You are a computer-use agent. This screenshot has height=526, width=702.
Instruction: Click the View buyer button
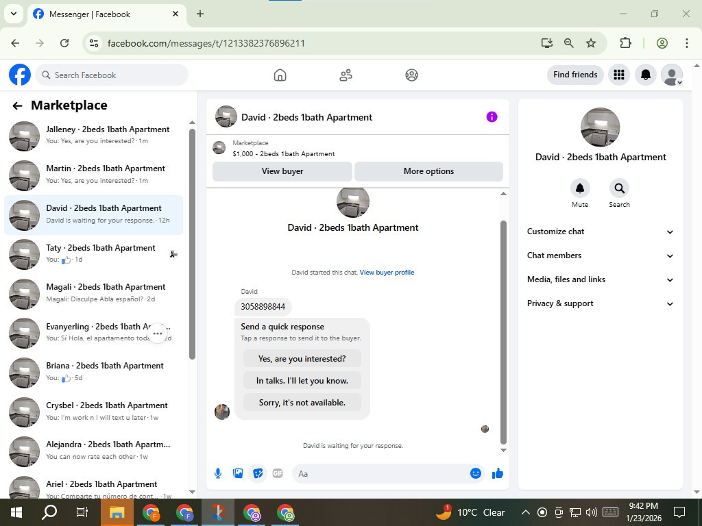(282, 171)
